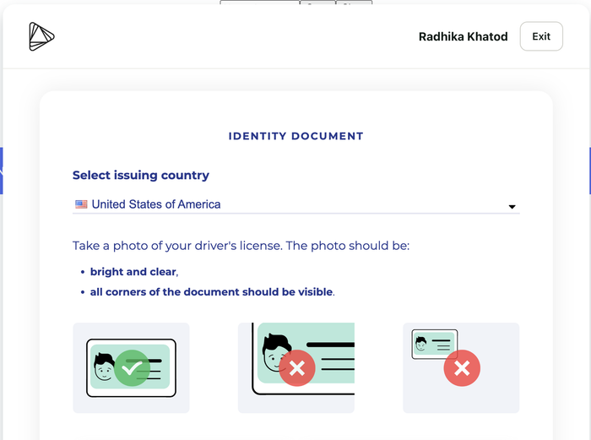Click the face icon in the correct license example
Screen dimensions: 591x440
[104, 367]
